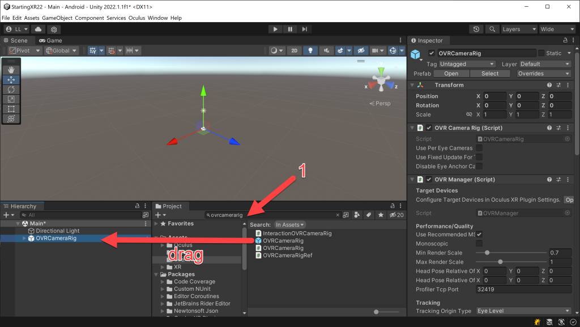Toggle scene effects and skybox

(x=340, y=50)
